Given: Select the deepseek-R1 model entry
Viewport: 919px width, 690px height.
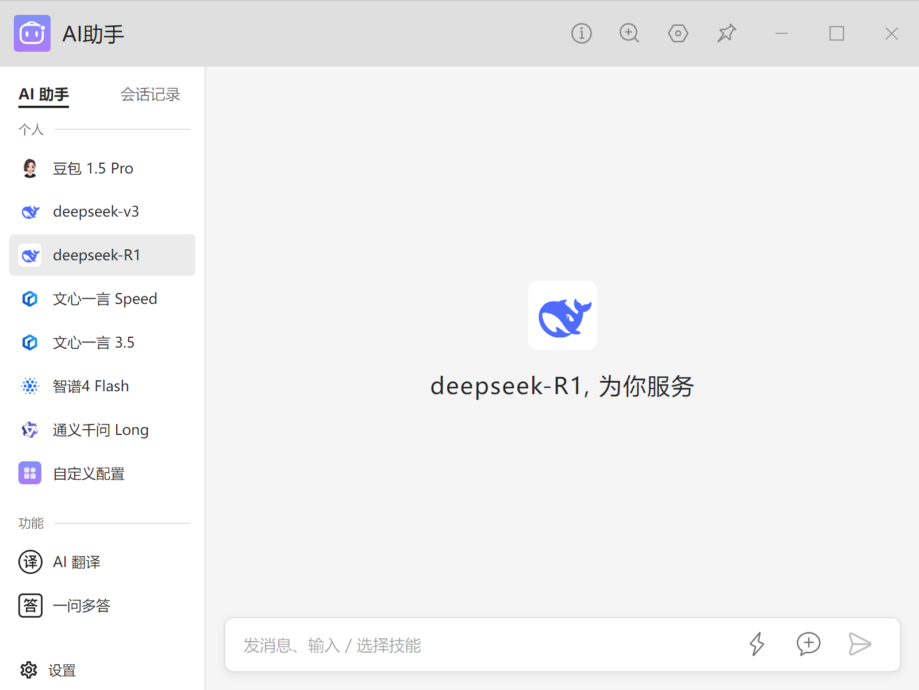Looking at the screenshot, I should click(x=102, y=255).
